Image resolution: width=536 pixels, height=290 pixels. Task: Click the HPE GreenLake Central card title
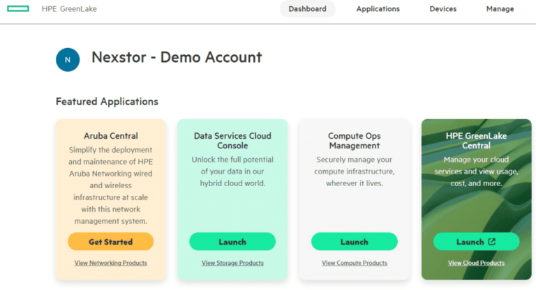pyautogui.click(x=476, y=141)
